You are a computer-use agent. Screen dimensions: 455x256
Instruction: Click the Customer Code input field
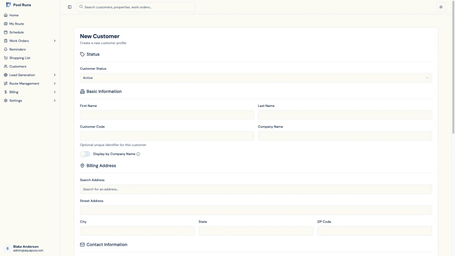coord(167,136)
